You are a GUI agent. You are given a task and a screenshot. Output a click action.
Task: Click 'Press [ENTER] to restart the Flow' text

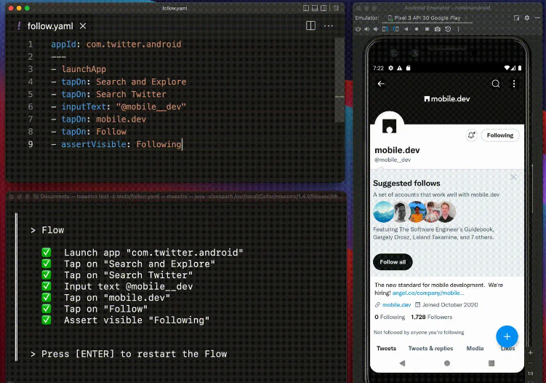(134, 354)
